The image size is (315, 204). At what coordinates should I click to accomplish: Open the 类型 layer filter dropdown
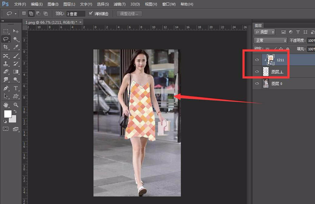pos(265,32)
